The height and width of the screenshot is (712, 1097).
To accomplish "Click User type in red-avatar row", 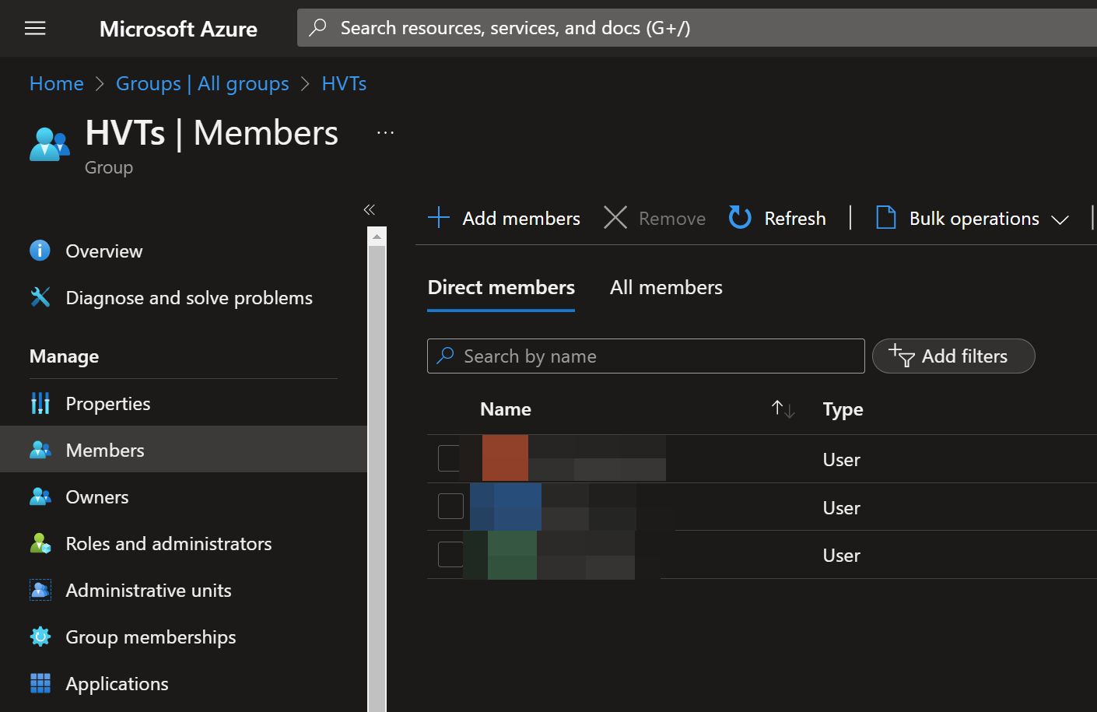I will click(x=841, y=459).
